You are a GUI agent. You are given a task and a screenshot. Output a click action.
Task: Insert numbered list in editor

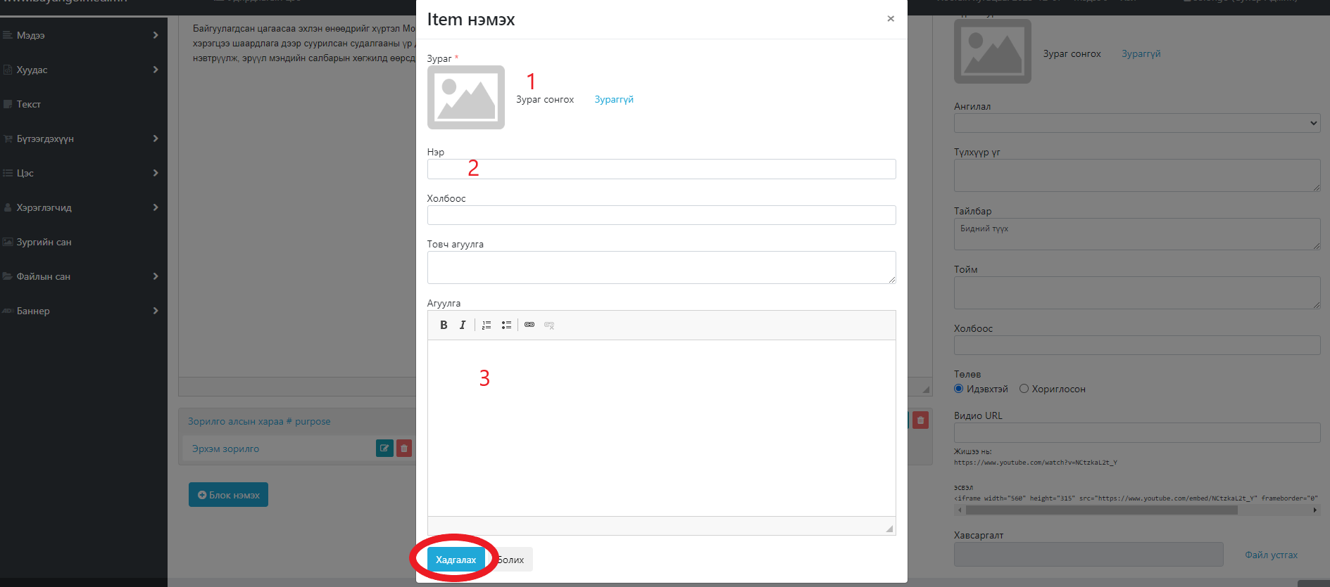tap(487, 325)
